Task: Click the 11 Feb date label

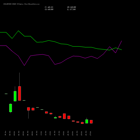Action: point(41,133)
